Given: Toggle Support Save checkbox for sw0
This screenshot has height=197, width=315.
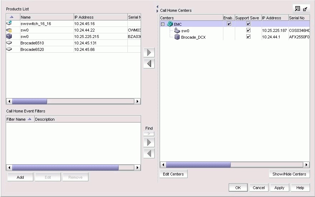Looking at the screenshot, I should [248, 30].
